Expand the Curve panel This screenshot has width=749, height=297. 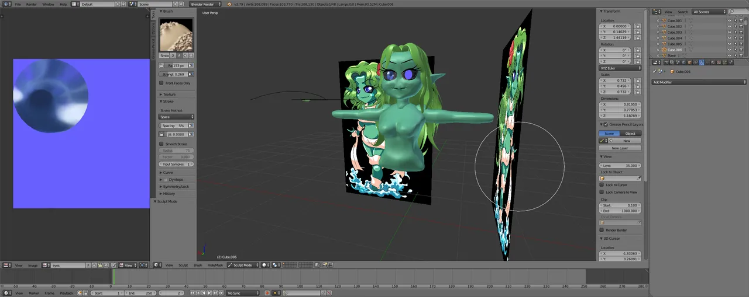pyautogui.click(x=168, y=173)
